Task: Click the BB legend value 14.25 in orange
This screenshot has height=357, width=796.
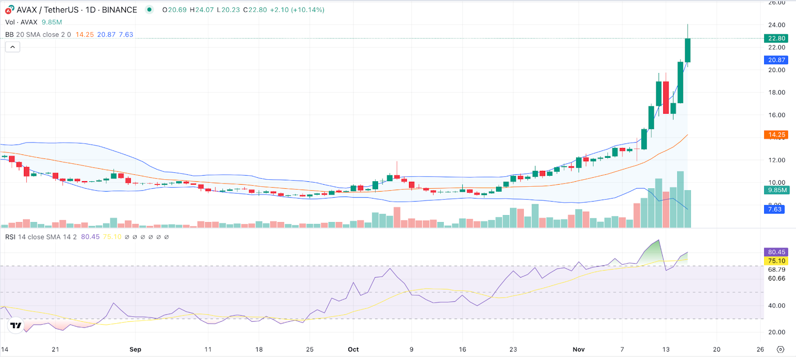Action: [85, 35]
